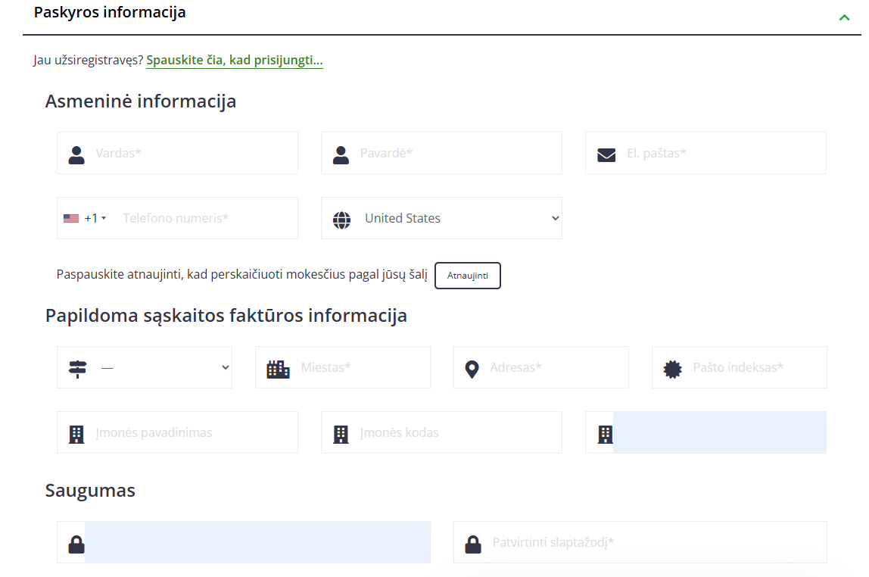
Task: Click the globe icon beside United States
Action: click(x=342, y=220)
